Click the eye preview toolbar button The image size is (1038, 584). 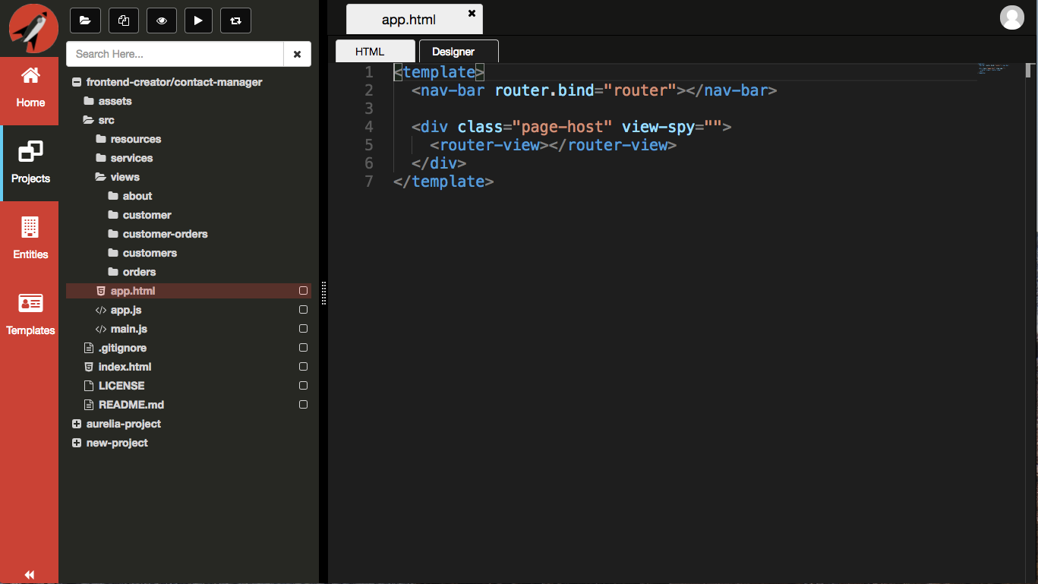161,21
